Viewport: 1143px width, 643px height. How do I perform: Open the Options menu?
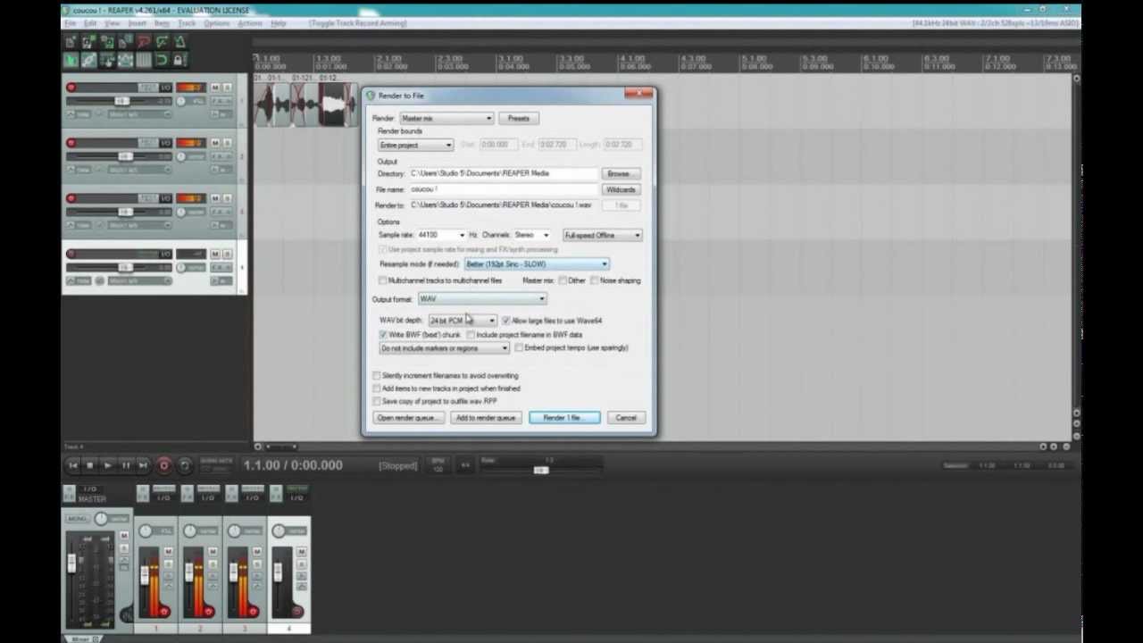pyautogui.click(x=217, y=23)
